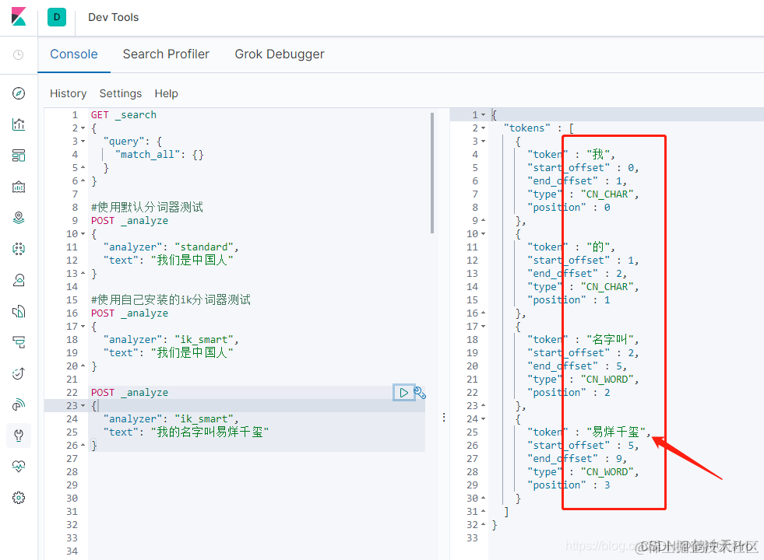Collapse request fold arrow at line 2

[83, 128]
